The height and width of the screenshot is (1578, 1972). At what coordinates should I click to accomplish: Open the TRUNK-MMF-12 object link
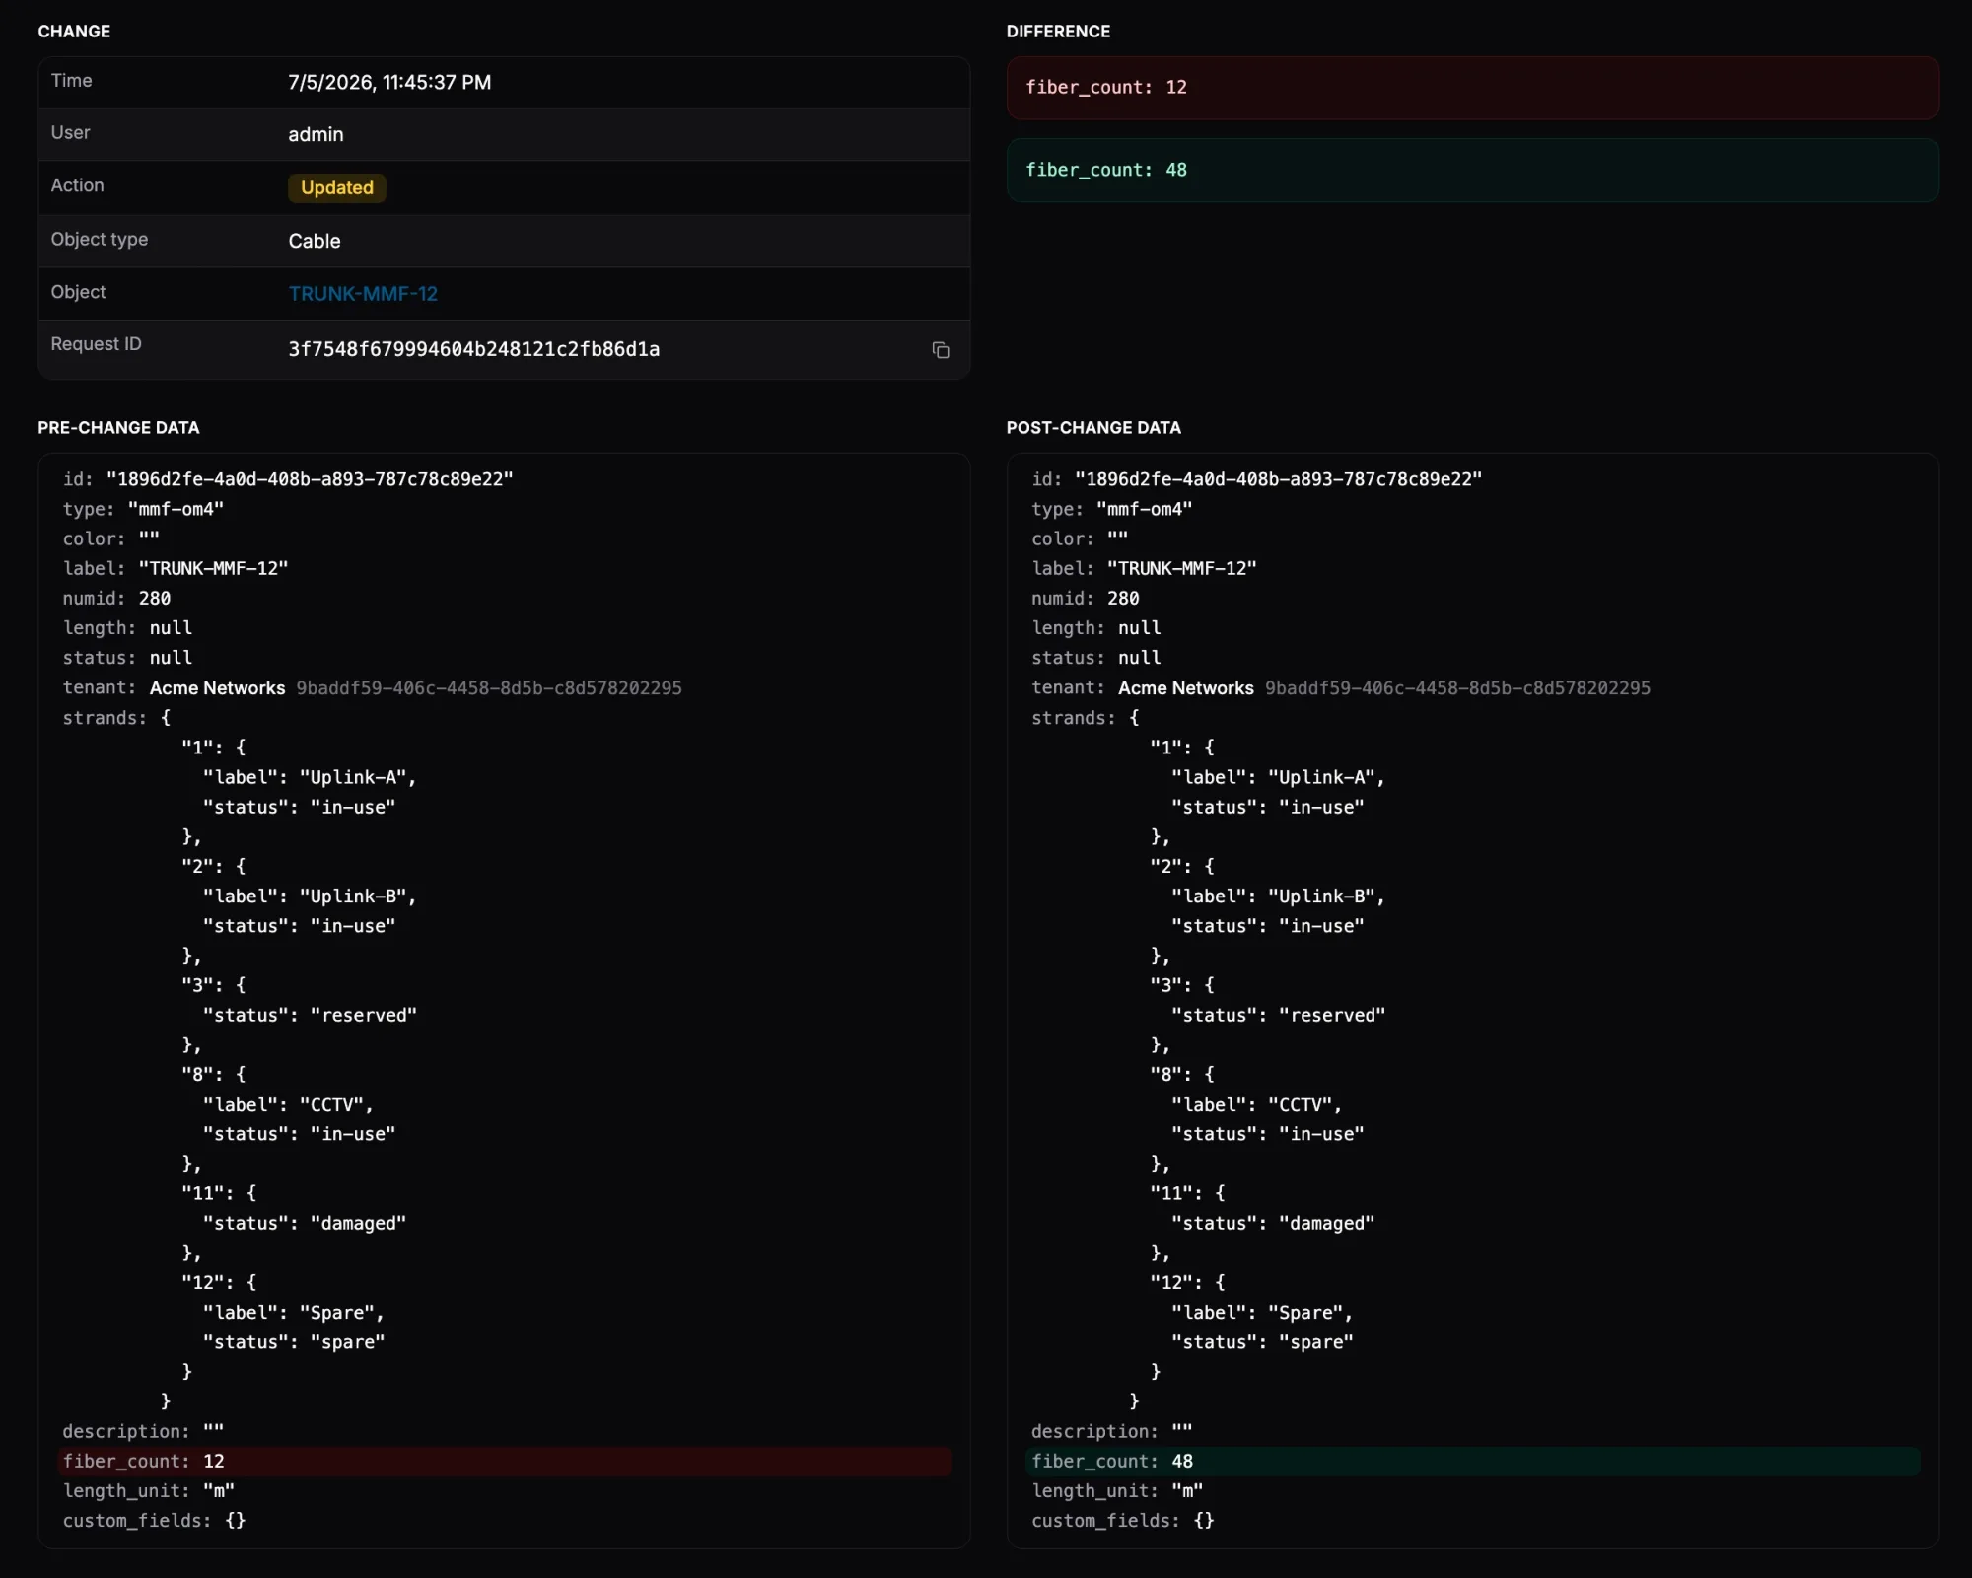363,294
